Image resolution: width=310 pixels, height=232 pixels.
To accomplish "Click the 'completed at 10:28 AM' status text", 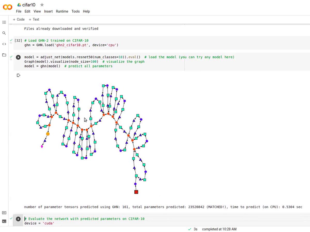I will click(219, 229).
